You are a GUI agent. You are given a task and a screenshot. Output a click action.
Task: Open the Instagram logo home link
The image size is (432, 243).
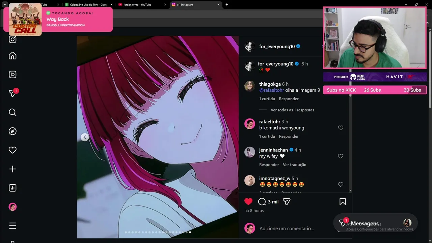point(12,39)
